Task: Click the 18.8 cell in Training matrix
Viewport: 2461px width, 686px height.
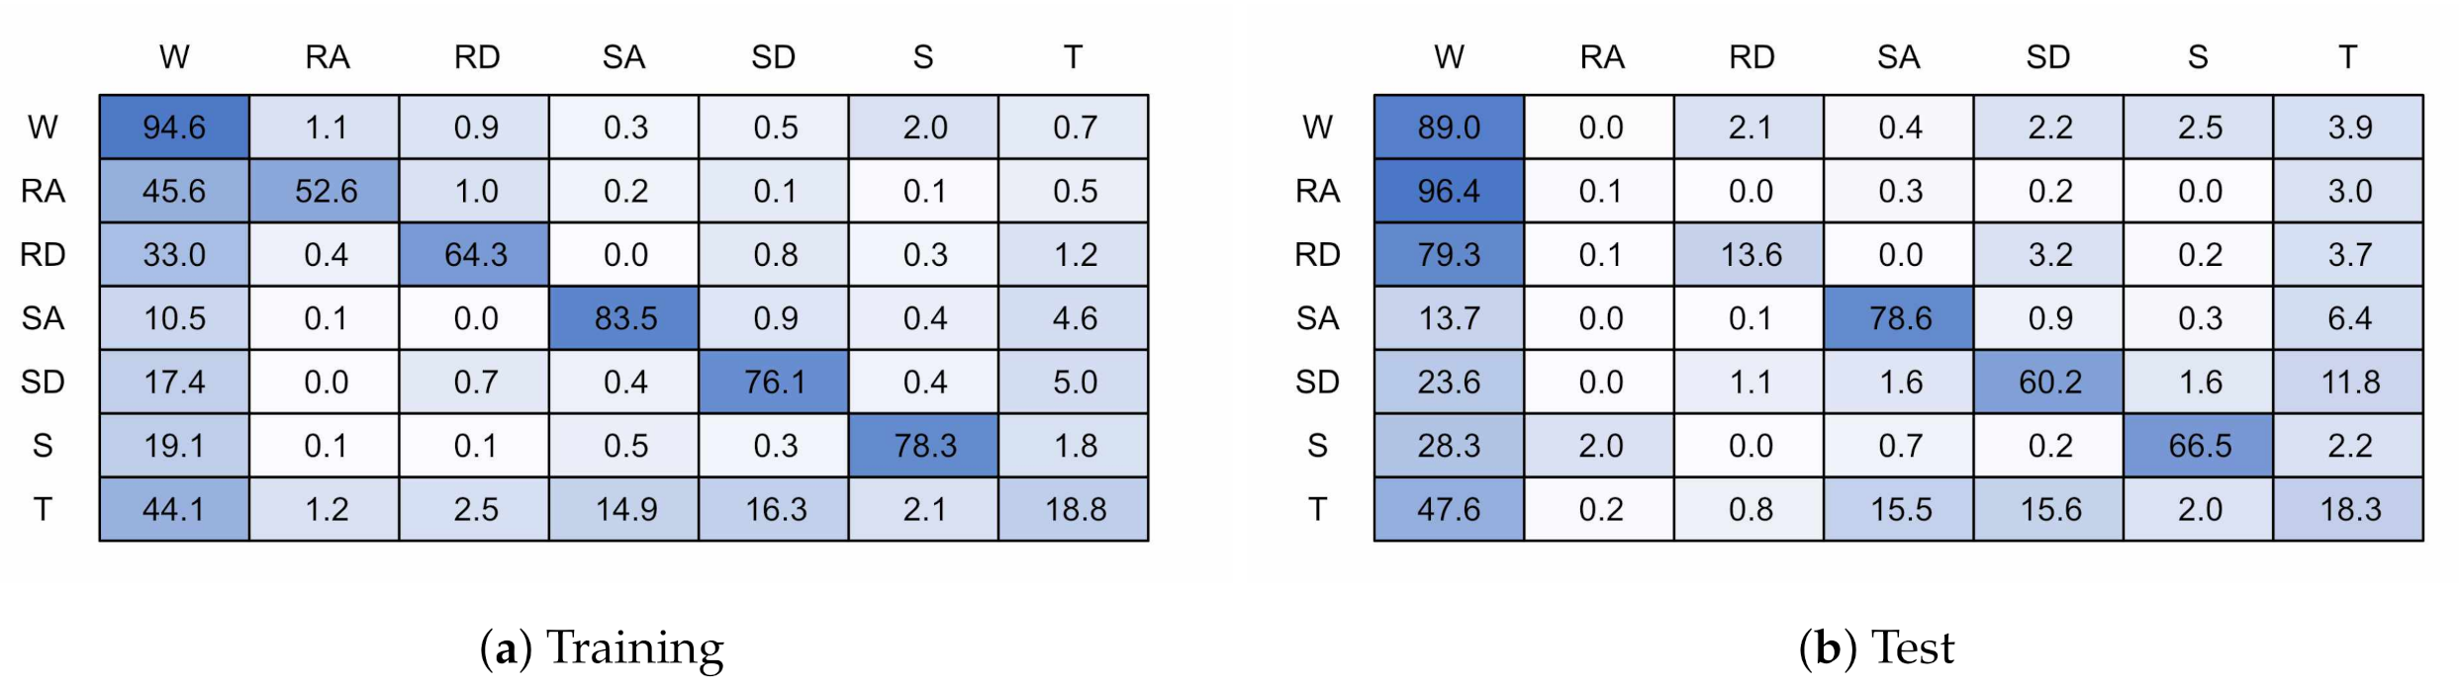Action: tap(1076, 509)
